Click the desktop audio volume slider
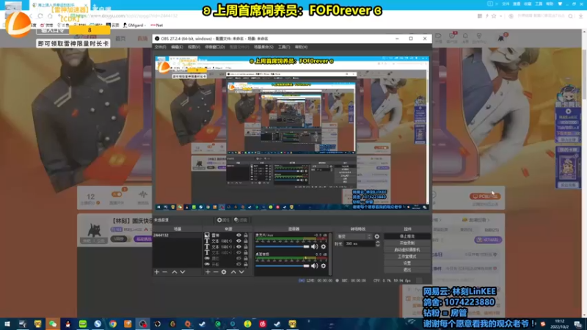587x330 pixels. pyautogui.click(x=282, y=265)
